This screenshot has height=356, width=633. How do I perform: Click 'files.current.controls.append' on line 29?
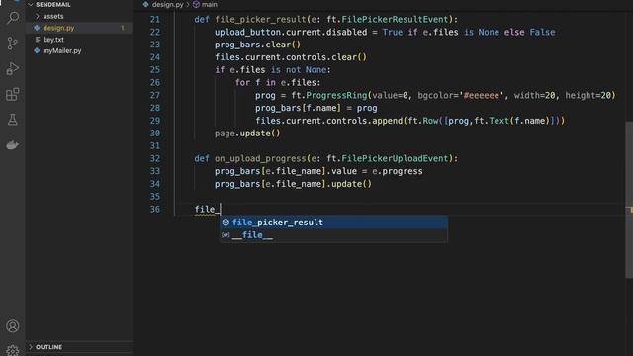[x=329, y=121]
